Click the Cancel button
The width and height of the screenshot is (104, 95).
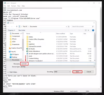89,72
